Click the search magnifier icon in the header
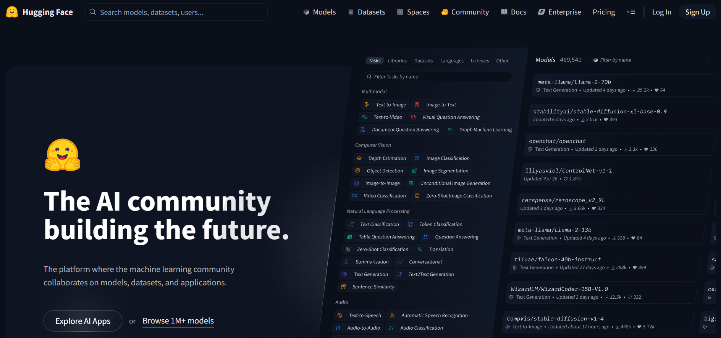 coord(93,12)
